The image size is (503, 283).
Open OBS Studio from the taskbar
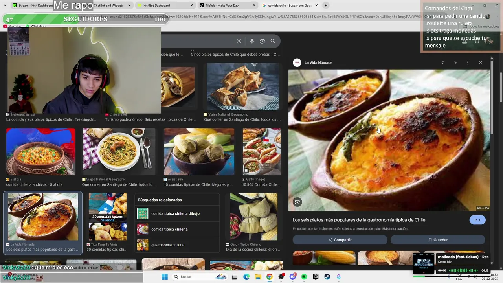281,277
